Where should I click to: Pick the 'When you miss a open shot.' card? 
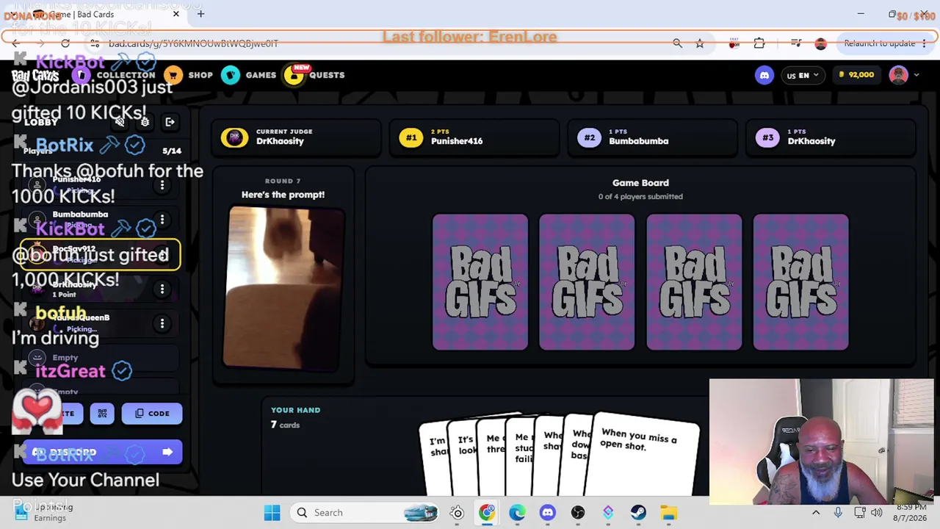(x=645, y=454)
